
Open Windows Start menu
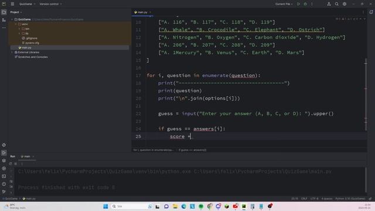(x=105, y=206)
